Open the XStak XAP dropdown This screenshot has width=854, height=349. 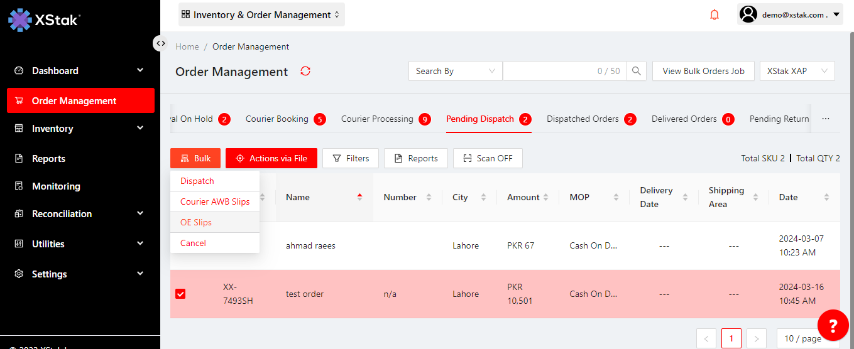click(797, 71)
